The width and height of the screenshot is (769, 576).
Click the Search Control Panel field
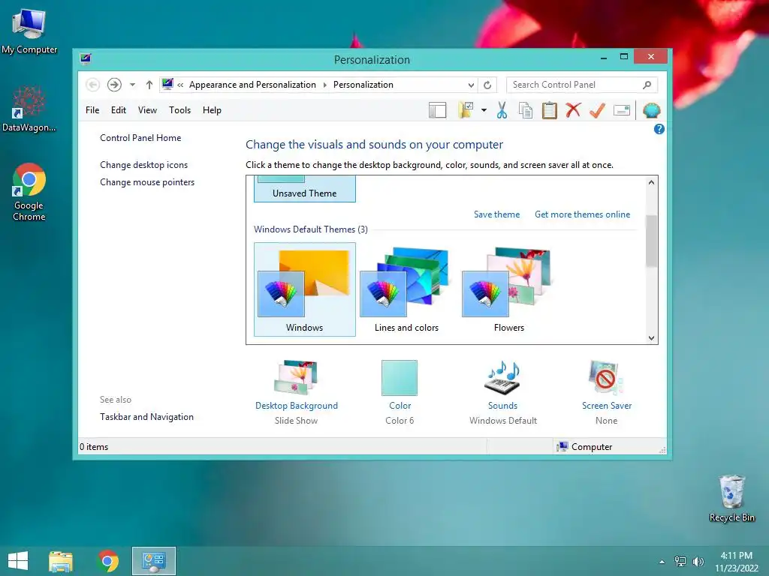(582, 85)
